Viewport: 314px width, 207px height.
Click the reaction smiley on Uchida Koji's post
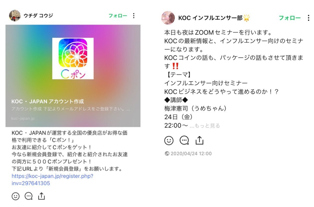tap(16, 196)
